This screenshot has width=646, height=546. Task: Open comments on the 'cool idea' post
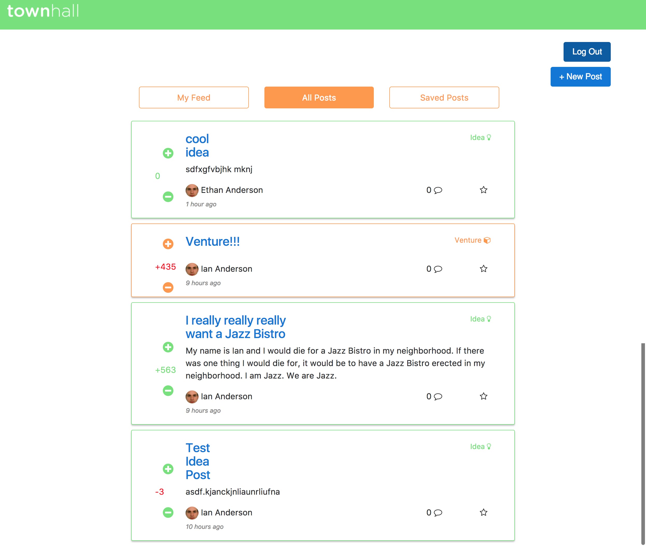point(437,190)
